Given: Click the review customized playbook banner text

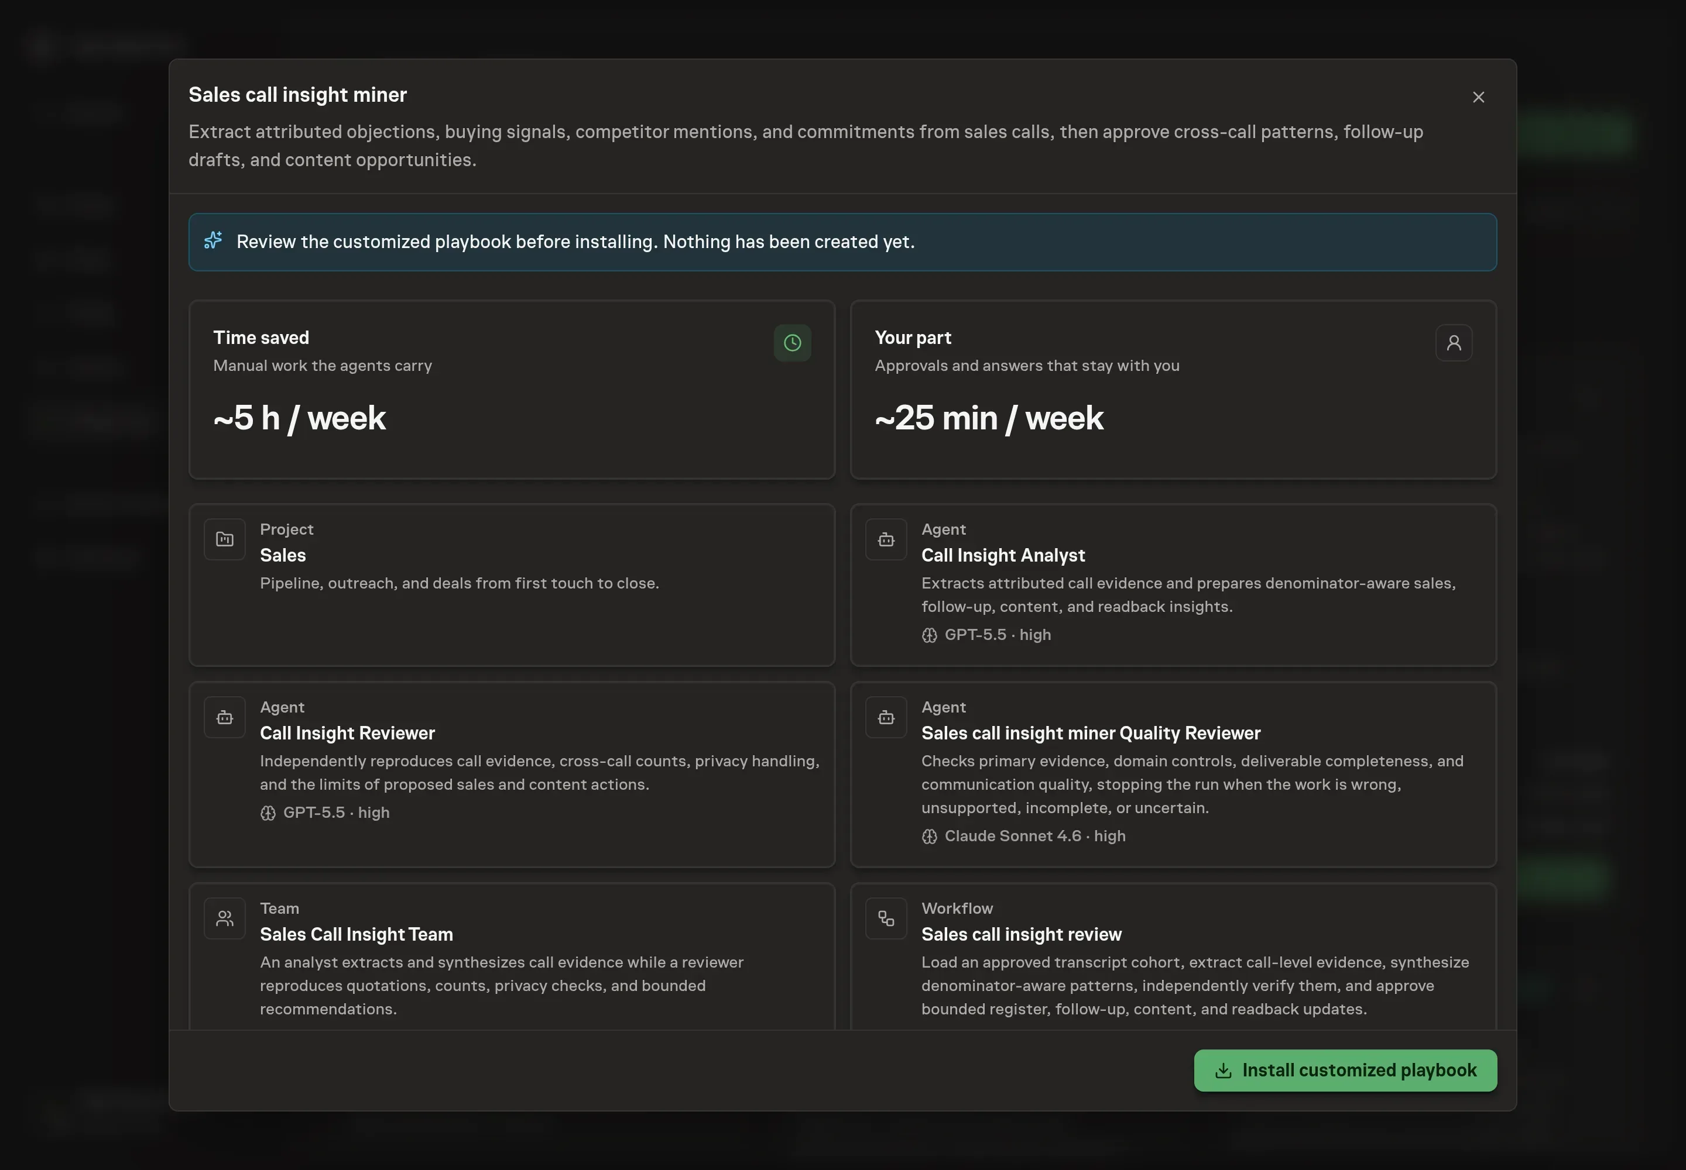Looking at the screenshot, I should click(x=575, y=241).
